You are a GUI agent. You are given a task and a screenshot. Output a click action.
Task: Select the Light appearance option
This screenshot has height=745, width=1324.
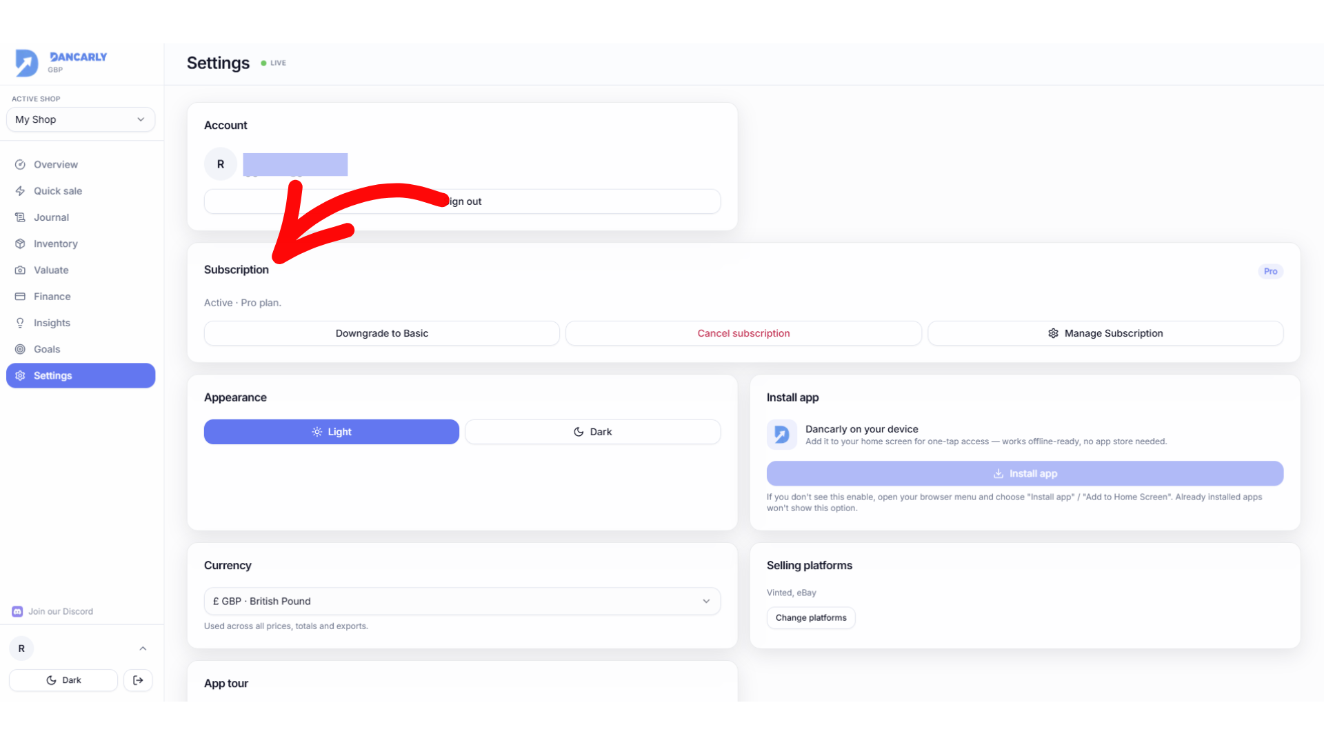click(332, 432)
